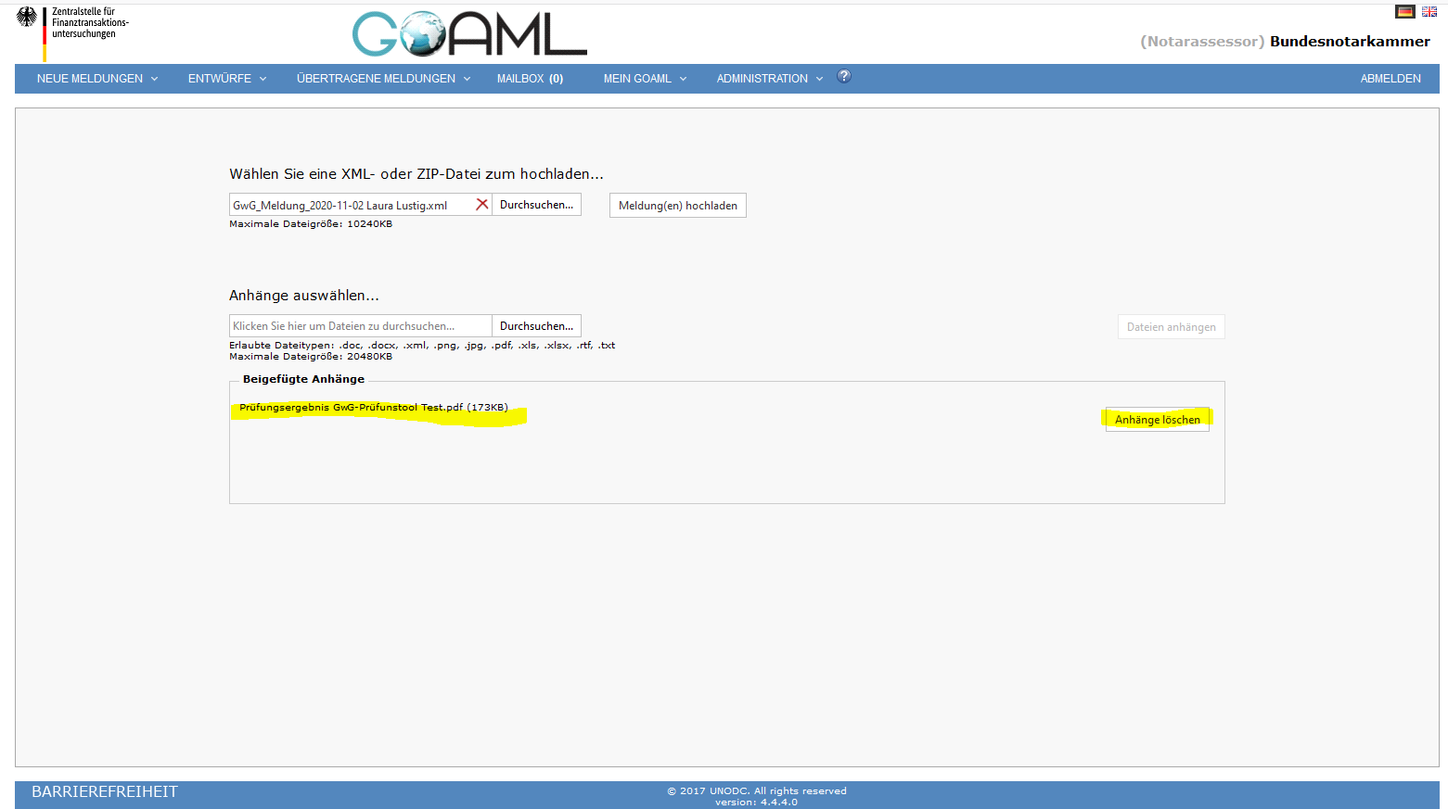Expand the ADMINISTRATION menu

[x=769, y=79]
